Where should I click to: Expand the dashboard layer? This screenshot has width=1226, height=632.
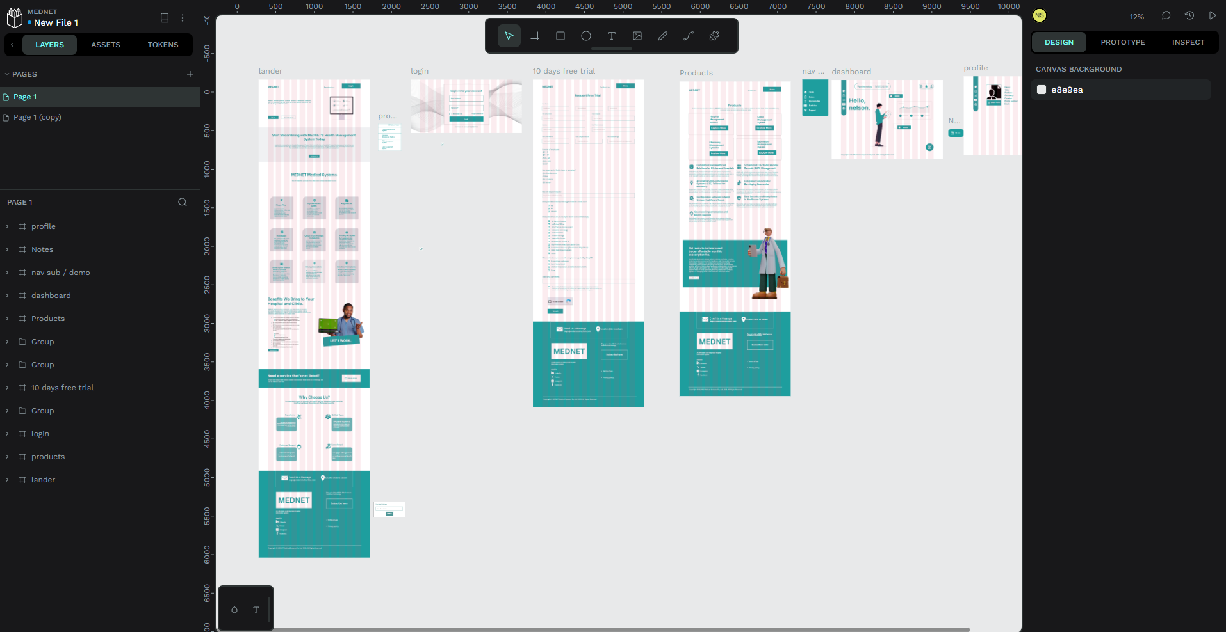click(7, 296)
